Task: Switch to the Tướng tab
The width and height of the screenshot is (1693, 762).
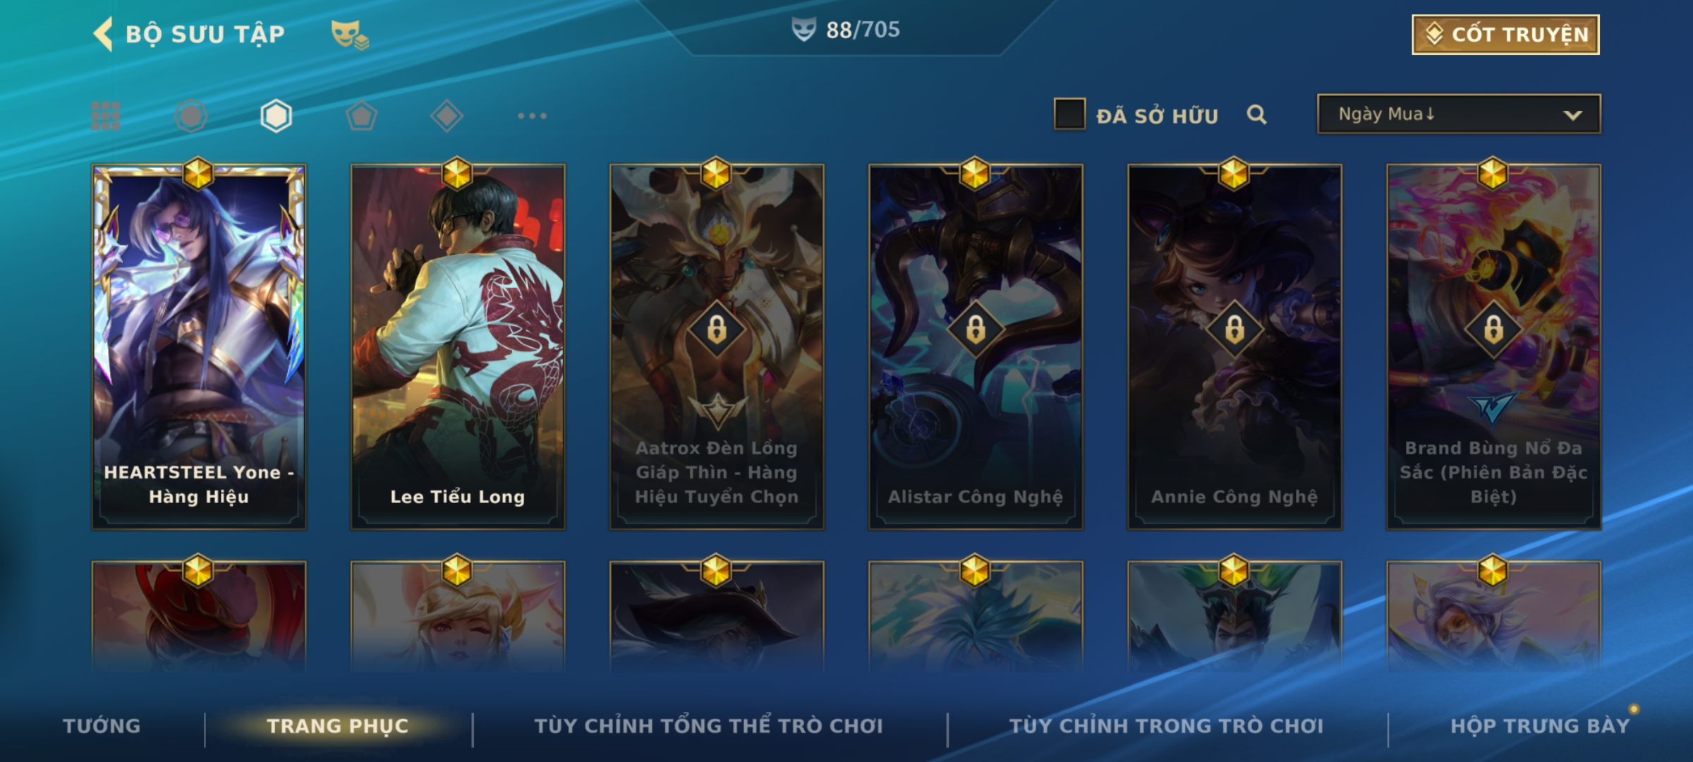Action: pyautogui.click(x=102, y=726)
